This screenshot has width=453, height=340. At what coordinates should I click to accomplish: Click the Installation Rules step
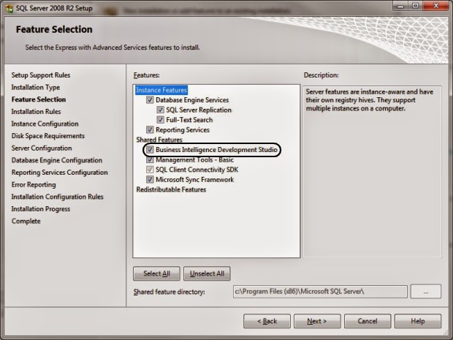pos(36,112)
